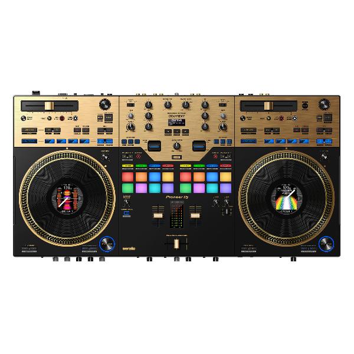Tap the yellow top-row pad on right deck
This screenshot has height=354, width=354.
[x=226, y=177]
